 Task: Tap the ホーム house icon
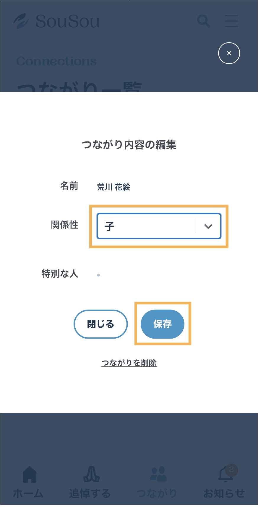[30, 474]
